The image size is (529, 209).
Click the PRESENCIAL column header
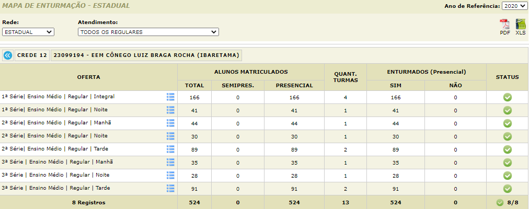pyautogui.click(x=294, y=86)
